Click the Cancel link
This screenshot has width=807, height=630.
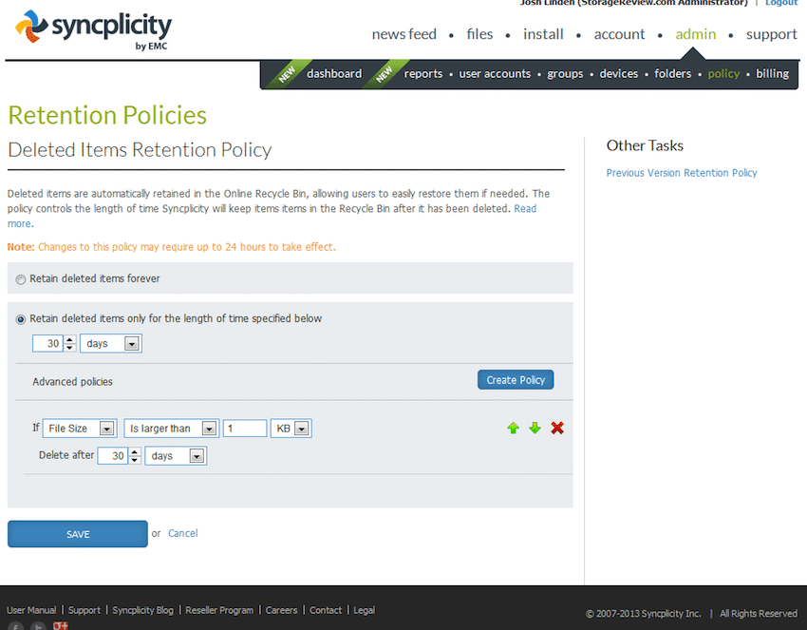tap(182, 533)
